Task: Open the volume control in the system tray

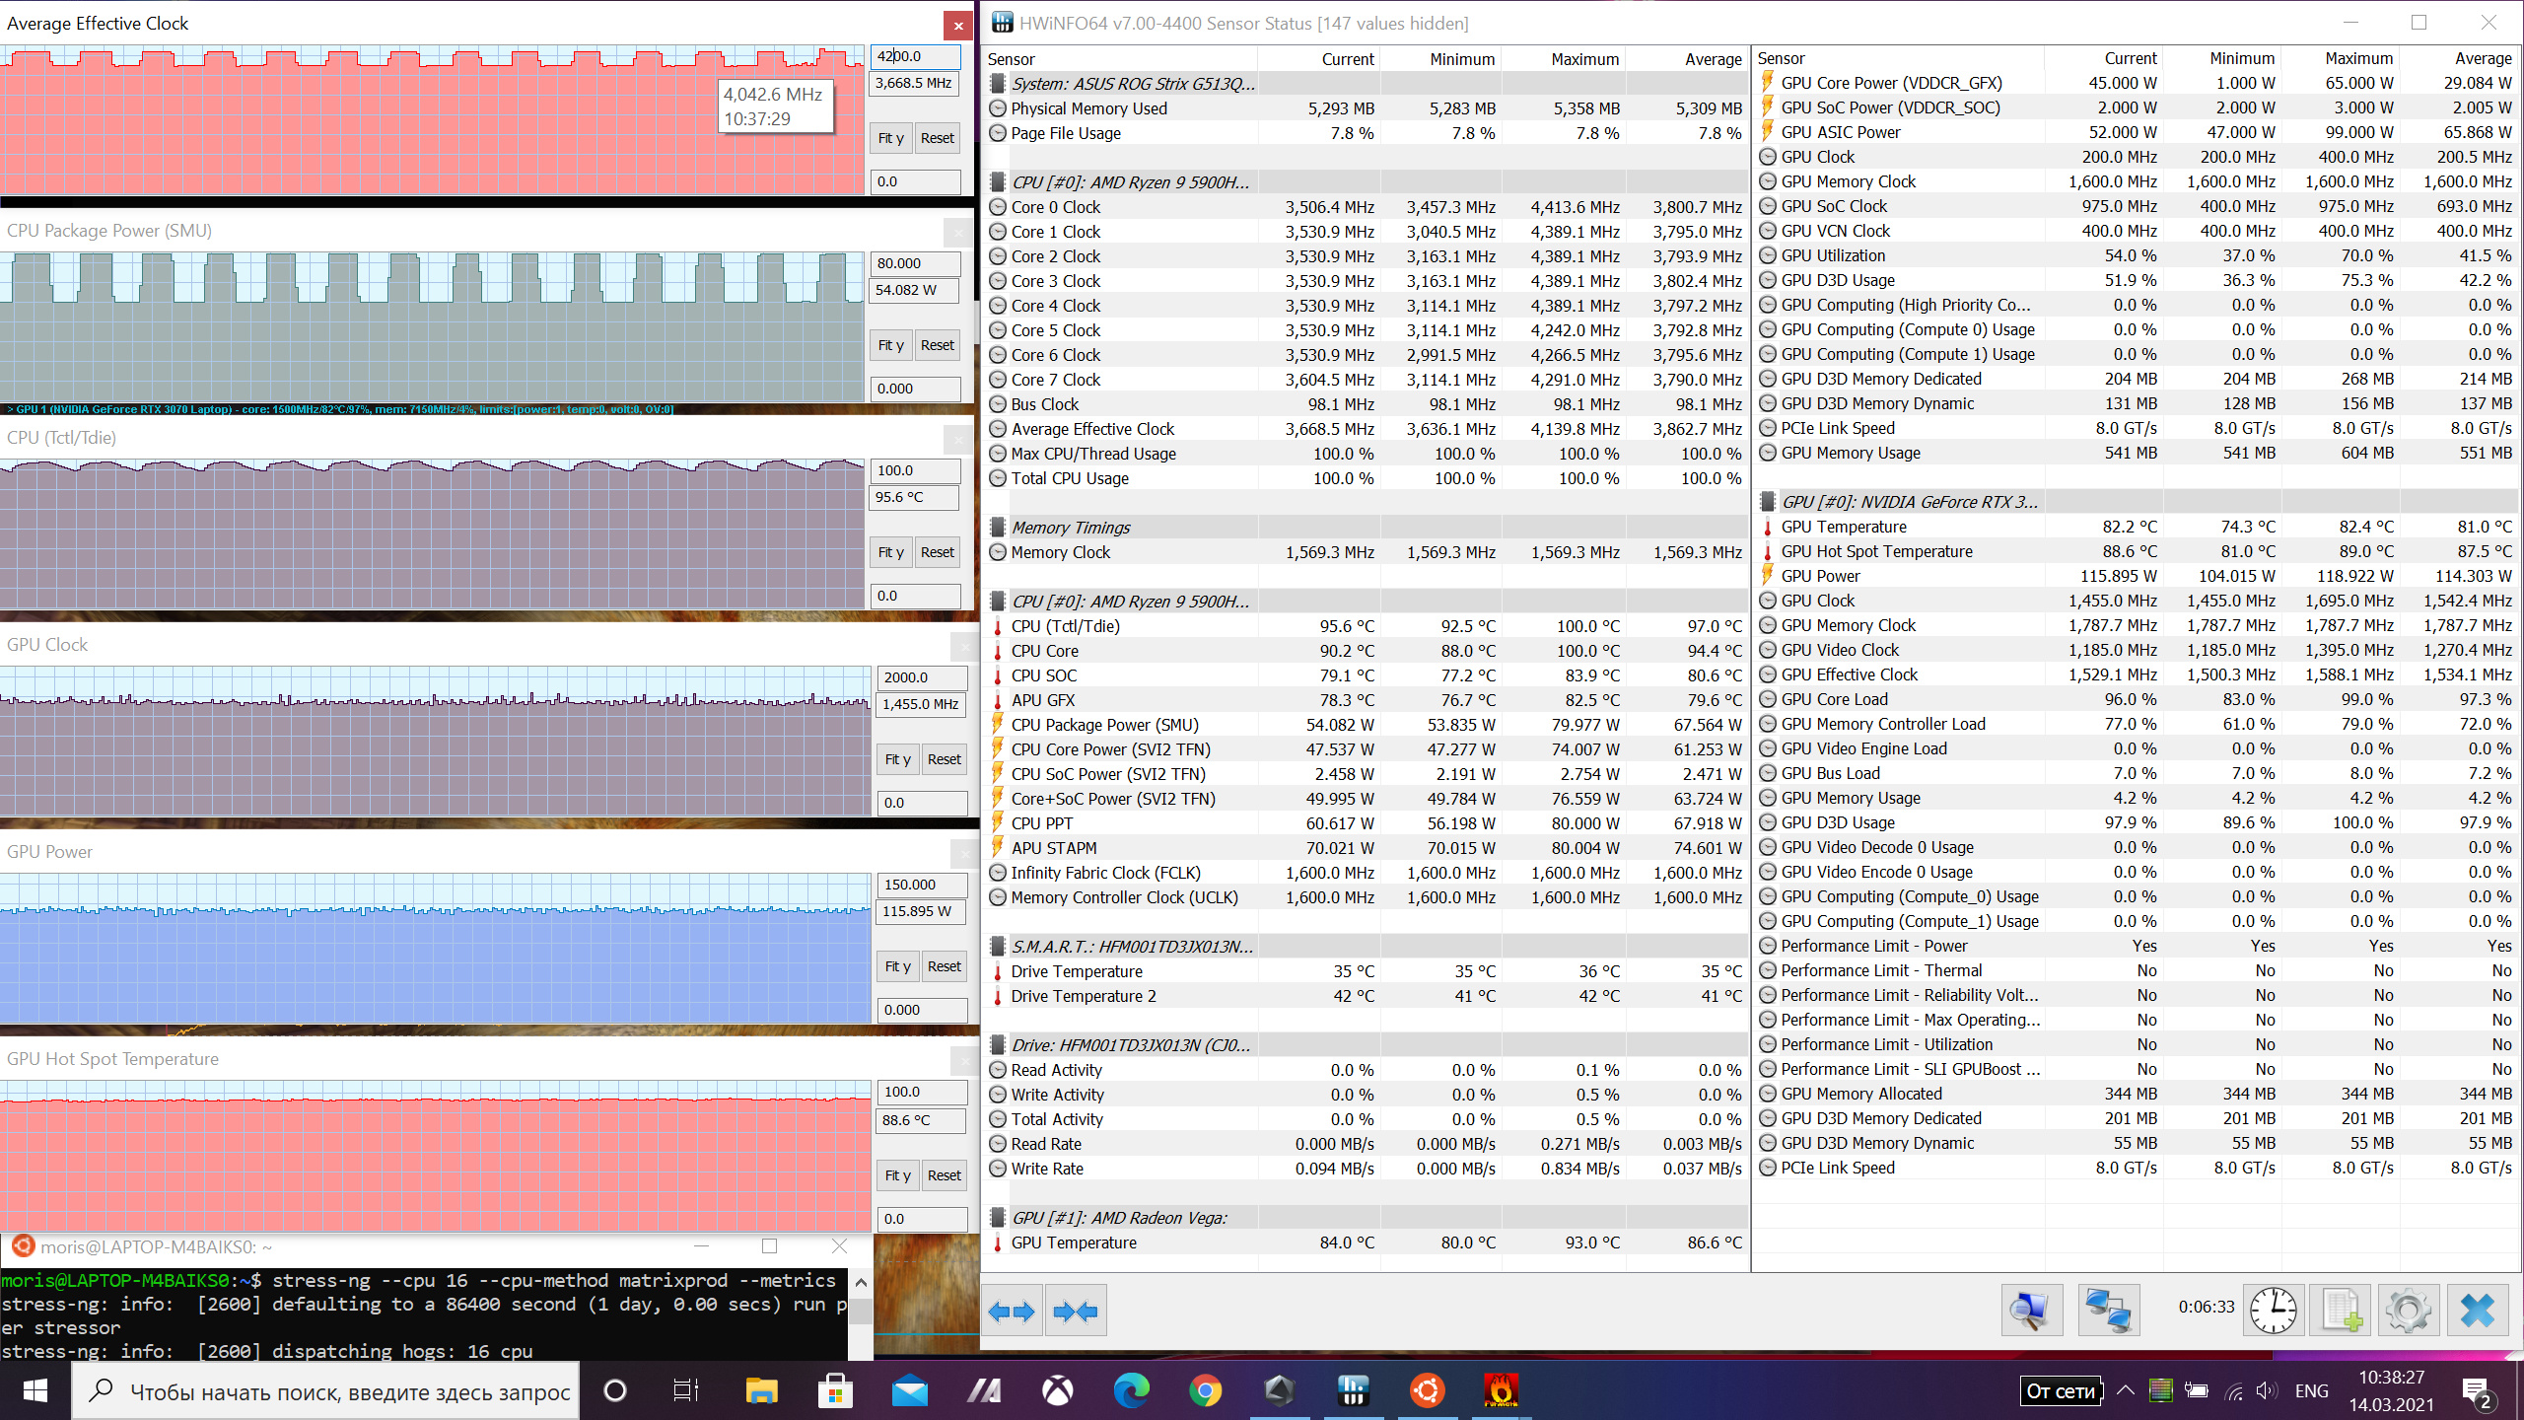Action: 2266,1391
